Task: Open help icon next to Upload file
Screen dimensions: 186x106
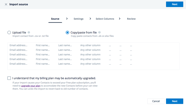Action: 29,32
